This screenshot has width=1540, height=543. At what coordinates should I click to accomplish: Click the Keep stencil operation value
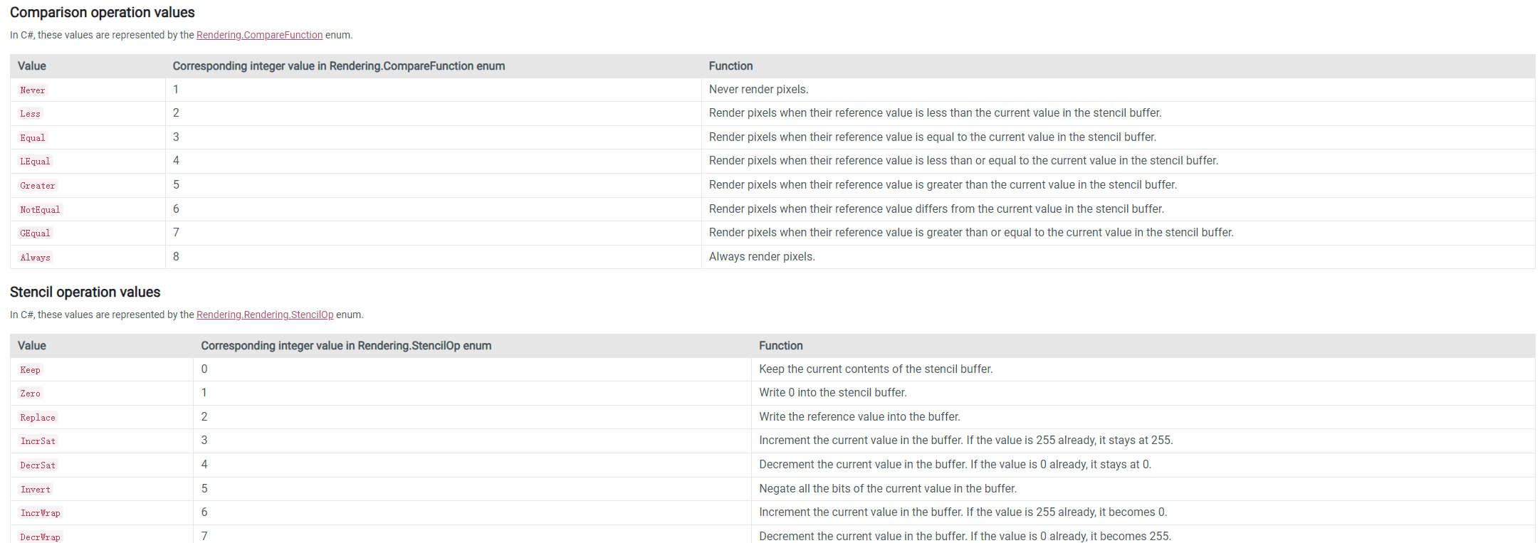pyautogui.click(x=30, y=370)
